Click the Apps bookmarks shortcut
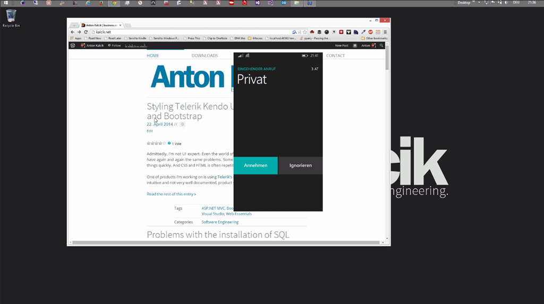 [76, 38]
